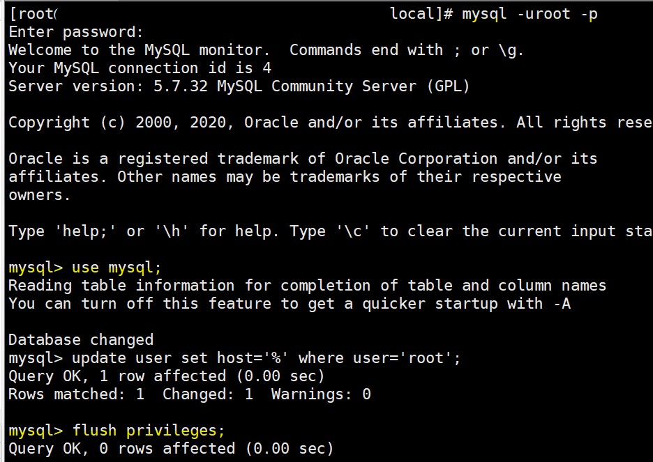Click the "Type 'help;' or '\h'" line
The image size is (653, 462).
click(x=330, y=231)
